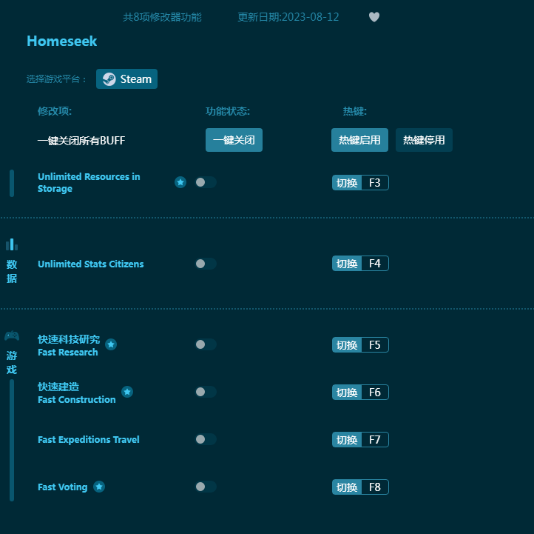Toggle Unlimited Resources in Storage switch
The height and width of the screenshot is (534, 534).
206,182
